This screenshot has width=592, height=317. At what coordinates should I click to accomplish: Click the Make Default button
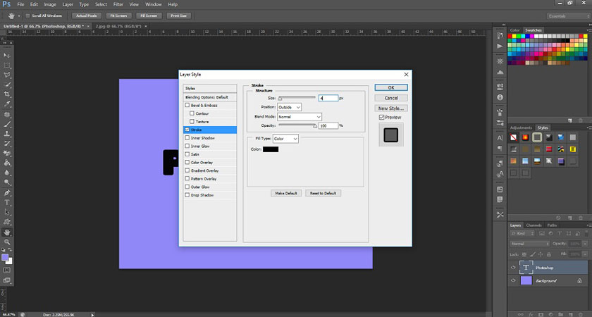click(x=286, y=193)
